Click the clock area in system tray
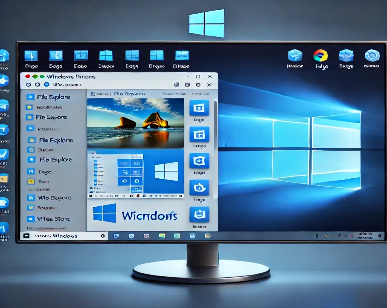The height and width of the screenshot is (308, 387). [x=365, y=236]
